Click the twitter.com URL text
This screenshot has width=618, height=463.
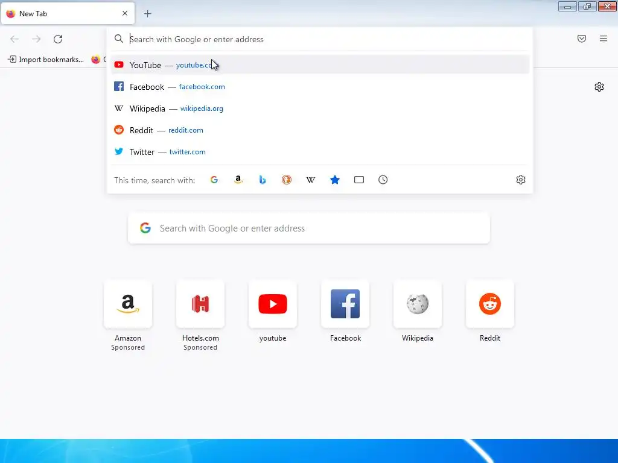click(x=187, y=151)
